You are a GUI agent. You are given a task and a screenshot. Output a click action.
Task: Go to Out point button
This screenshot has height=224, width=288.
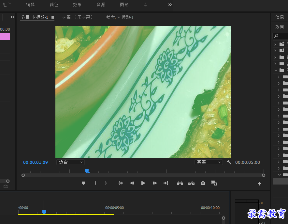(166, 183)
